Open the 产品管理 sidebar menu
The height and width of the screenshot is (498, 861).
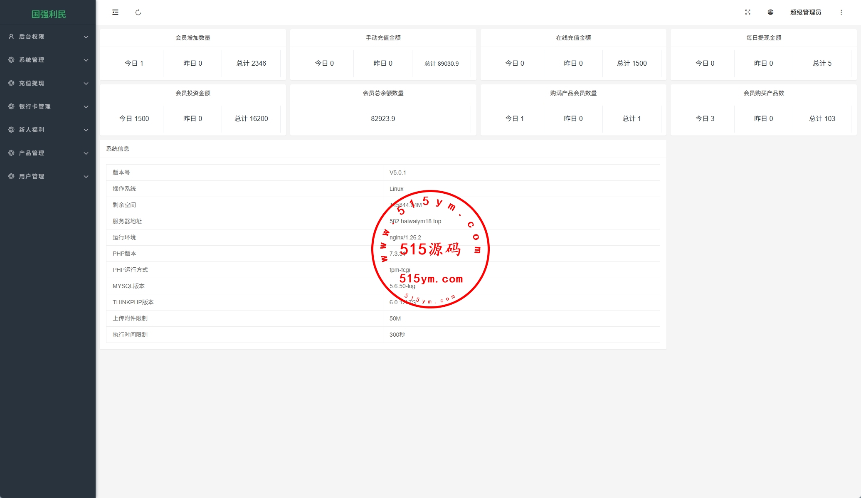[x=32, y=153]
